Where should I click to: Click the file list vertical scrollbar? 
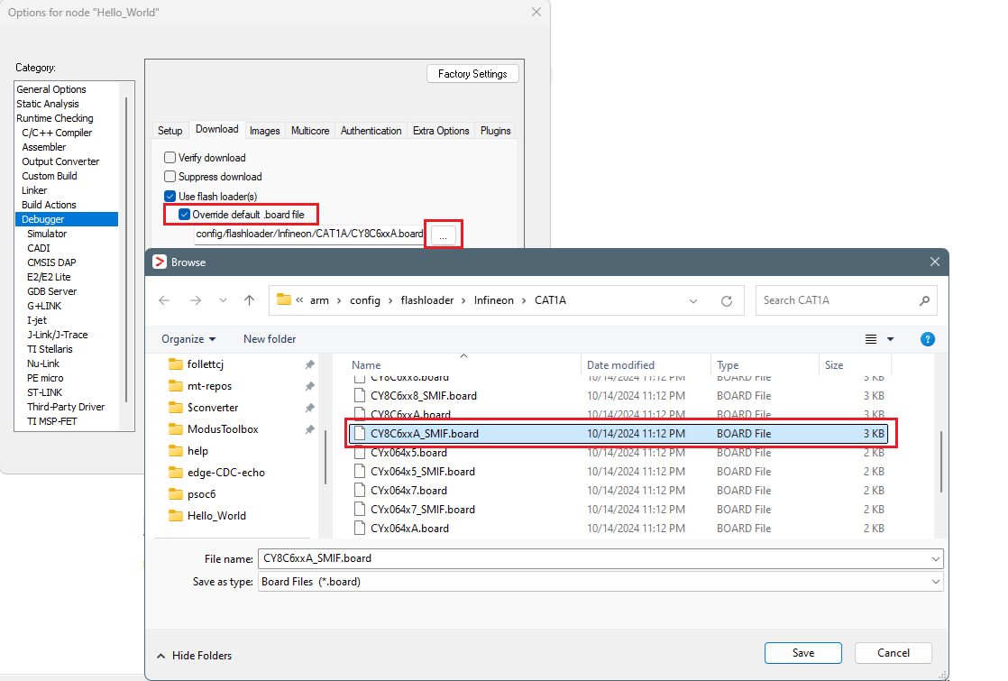(941, 460)
